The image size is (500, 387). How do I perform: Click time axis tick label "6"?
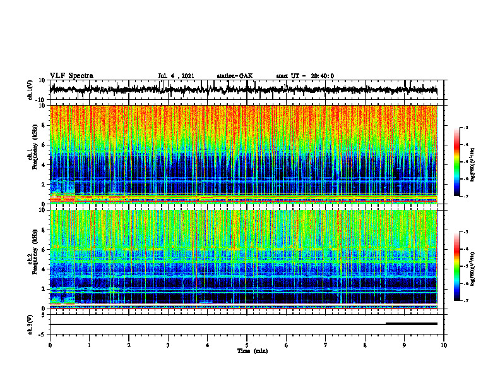[287, 345]
